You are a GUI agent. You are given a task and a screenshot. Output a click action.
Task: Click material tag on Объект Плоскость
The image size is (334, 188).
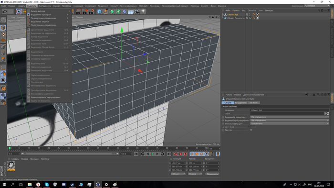click(x=258, y=18)
